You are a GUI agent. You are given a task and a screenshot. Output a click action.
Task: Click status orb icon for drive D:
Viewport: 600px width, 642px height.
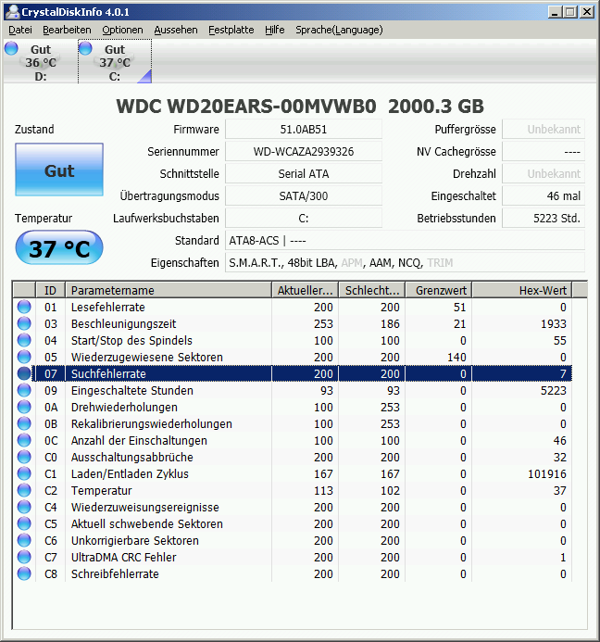(11, 48)
